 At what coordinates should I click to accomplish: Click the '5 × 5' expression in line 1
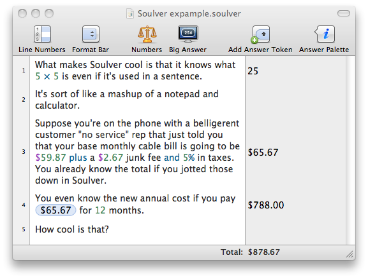tap(47, 76)
